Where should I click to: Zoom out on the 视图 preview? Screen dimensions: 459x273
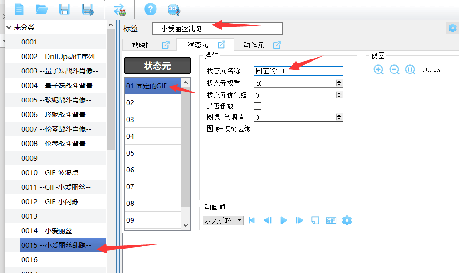[x=394, y=69]
